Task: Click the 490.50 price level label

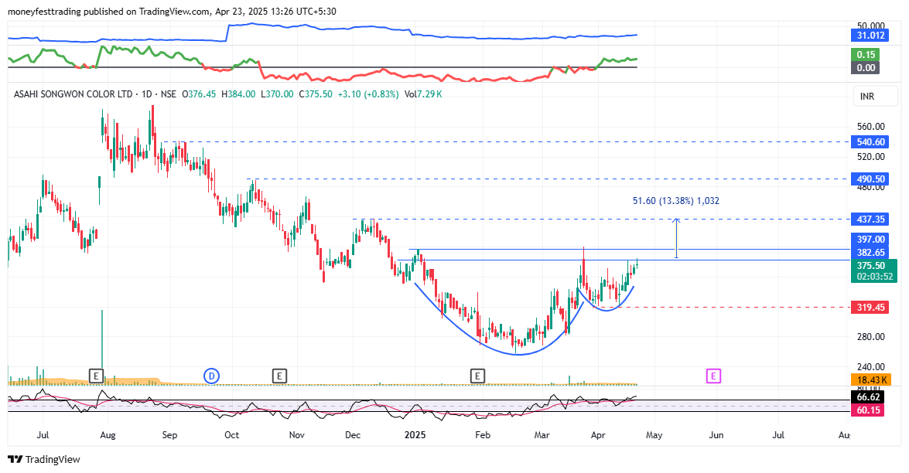Action: 870,179
